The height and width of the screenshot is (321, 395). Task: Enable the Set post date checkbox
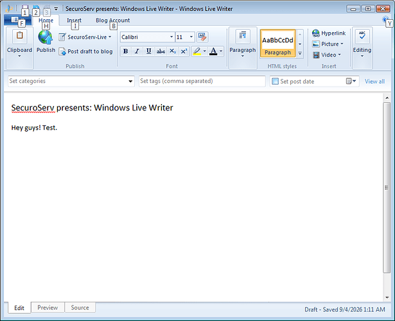pos(275,82)
